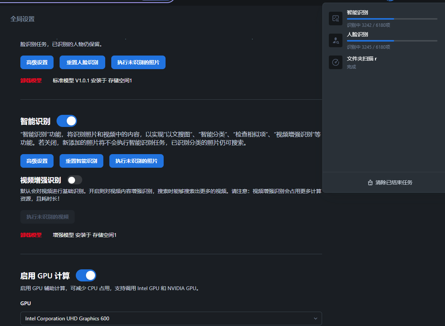Click the text 识别中 3245 / 6180项
This screenshot has height=326, width=445.
tap(368, 47)
